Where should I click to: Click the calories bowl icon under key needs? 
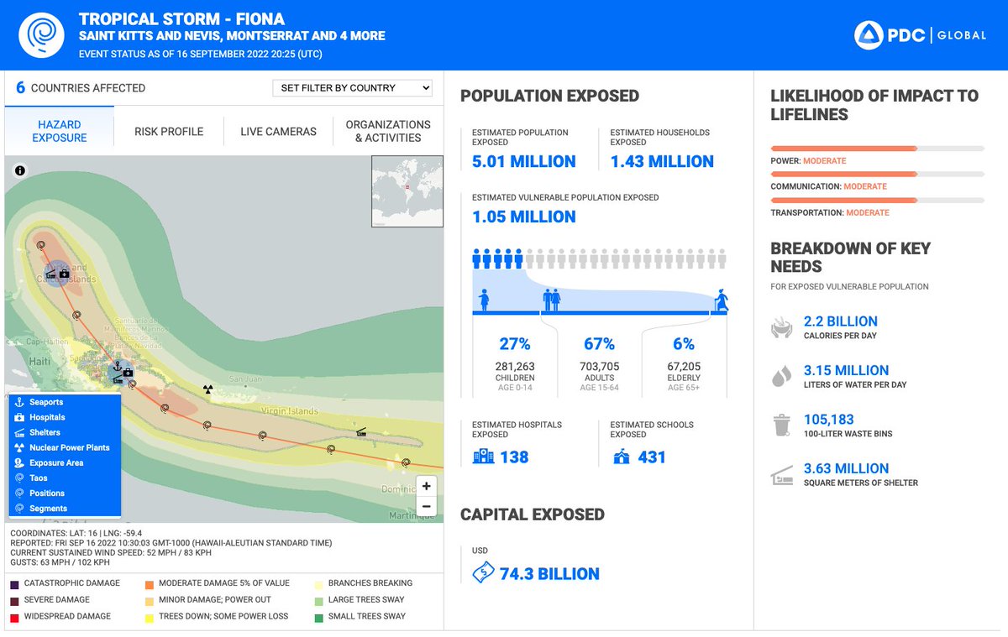coord(781,327)
